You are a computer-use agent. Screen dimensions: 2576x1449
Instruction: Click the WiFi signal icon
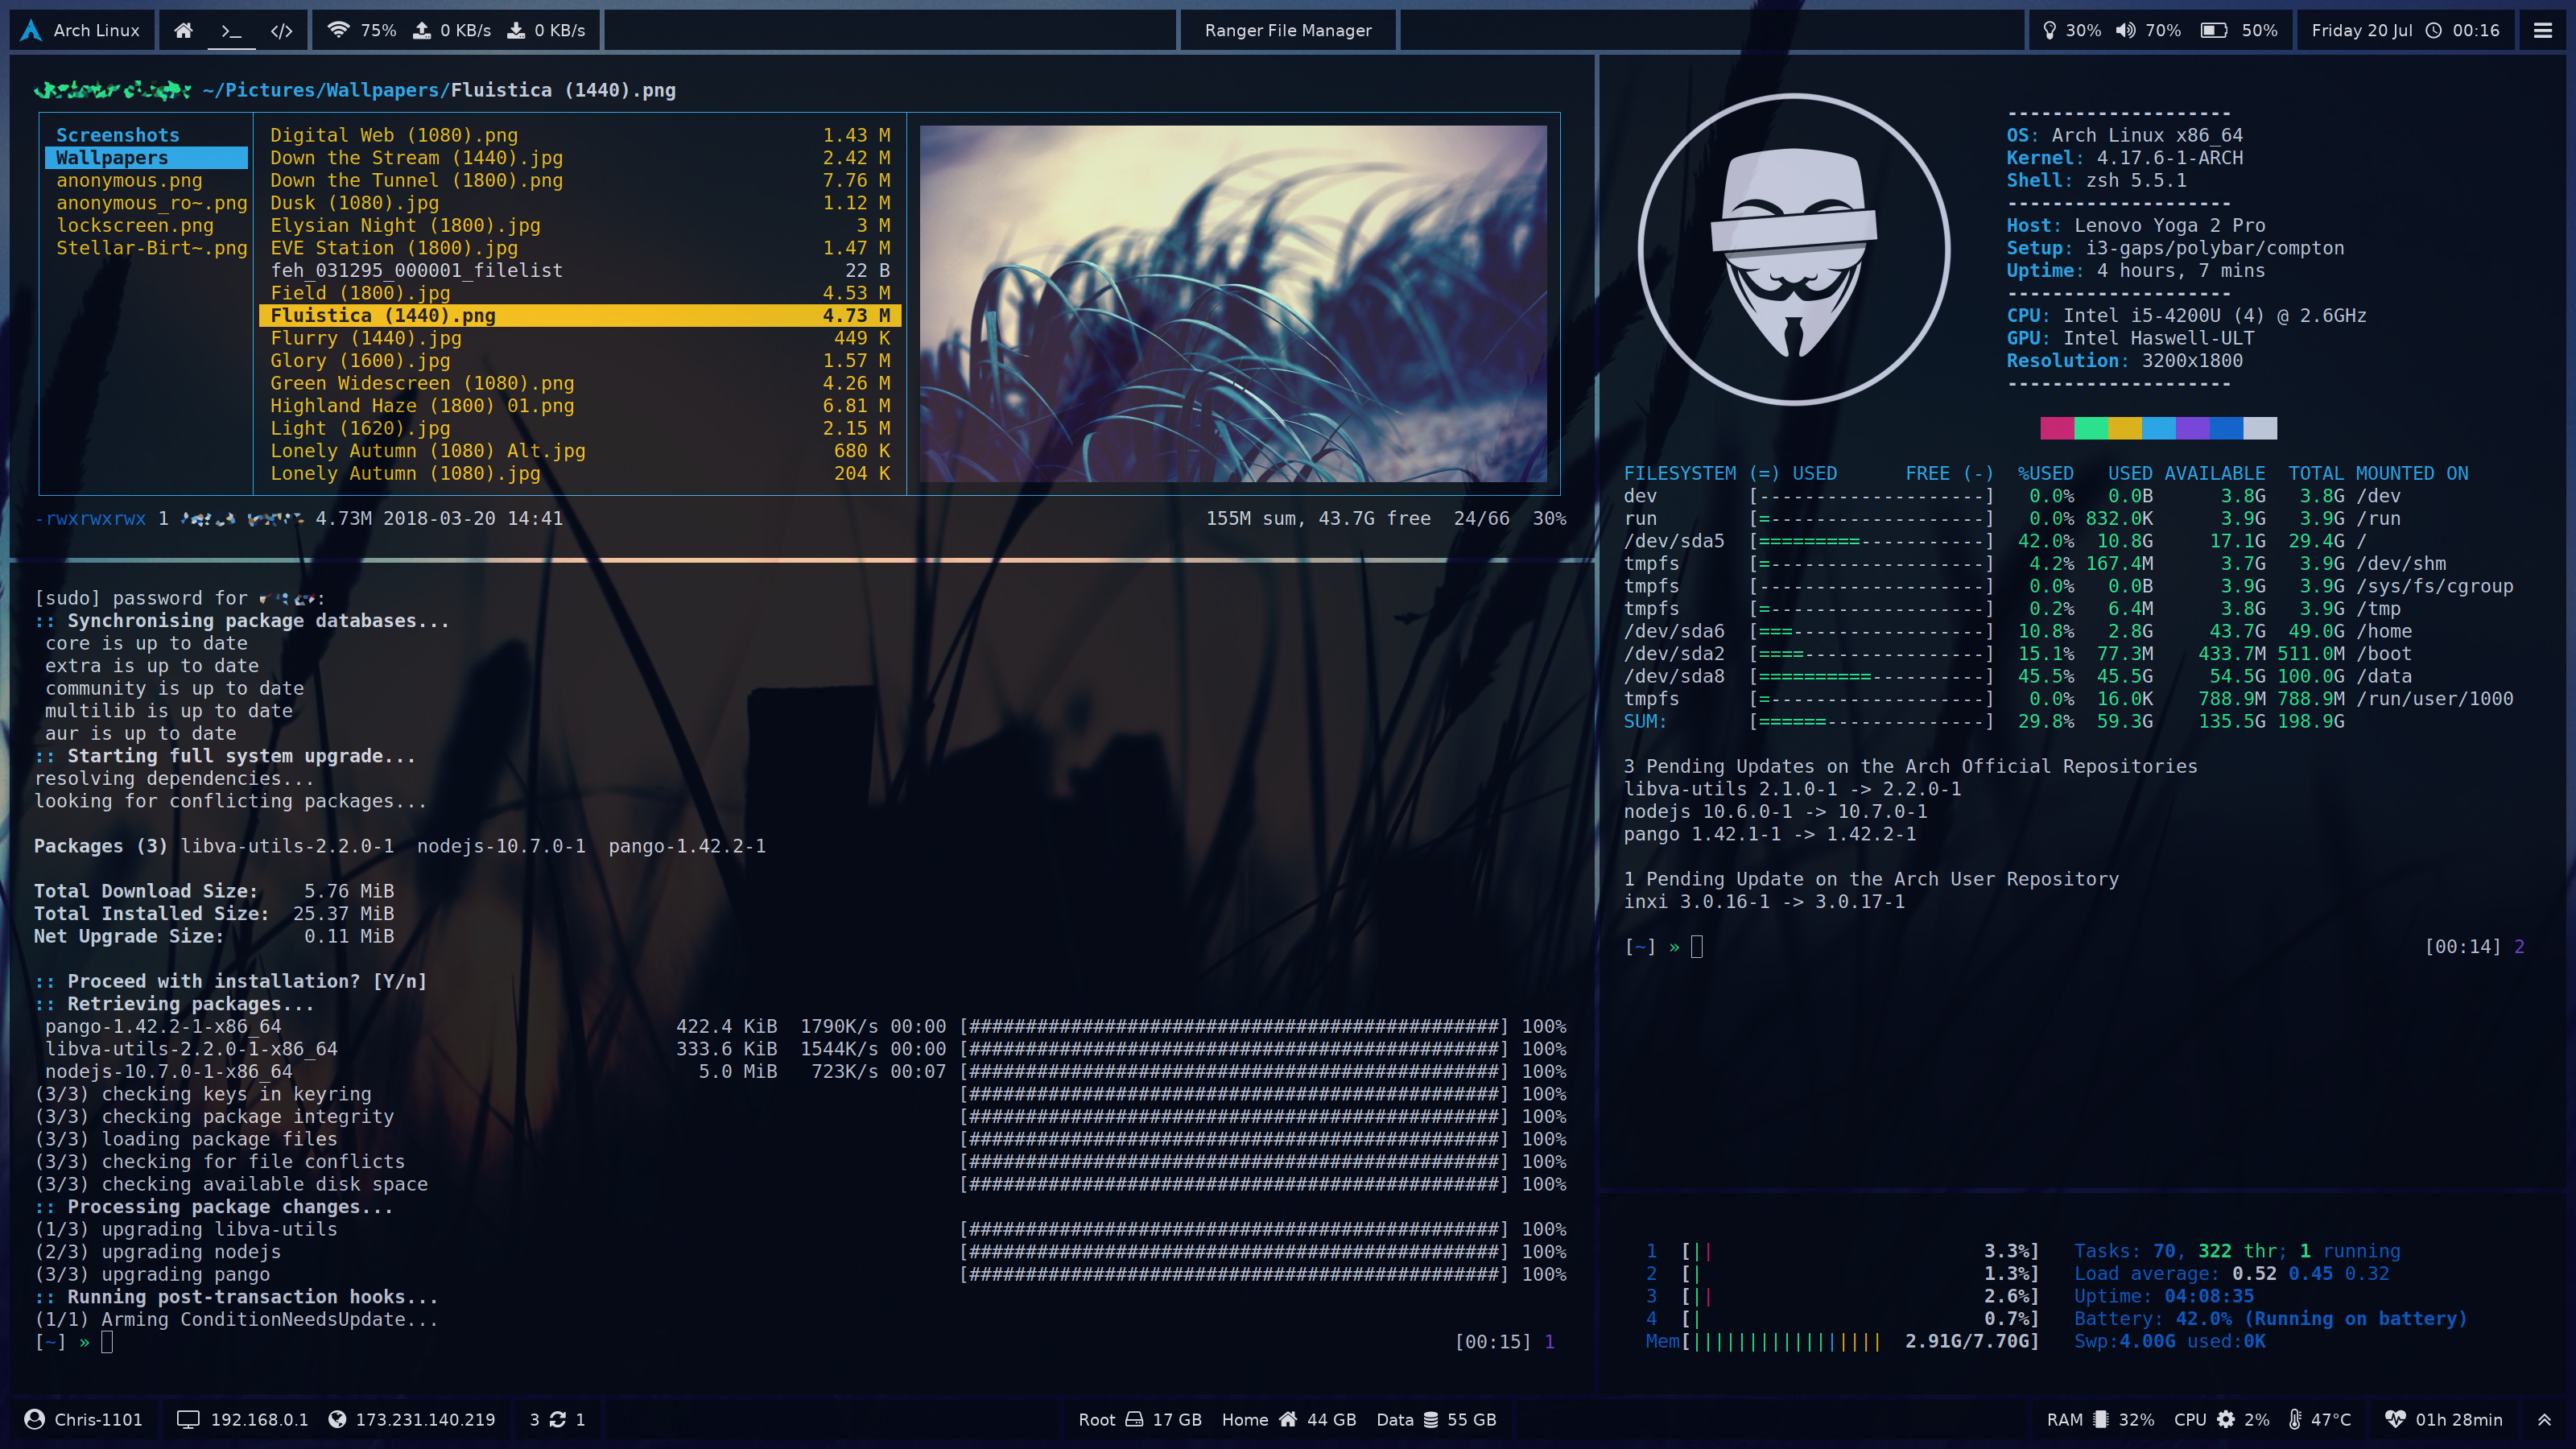[338, 30]
